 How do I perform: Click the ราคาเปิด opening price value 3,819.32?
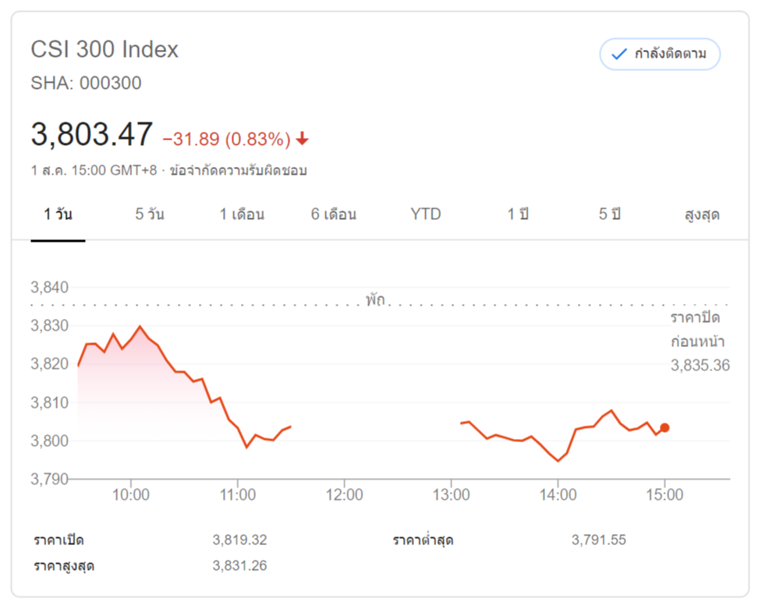coord(239,540)
